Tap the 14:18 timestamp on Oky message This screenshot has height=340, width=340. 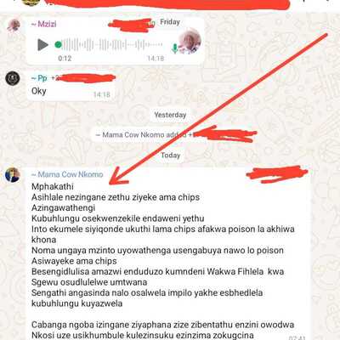(x=102, y=94)
